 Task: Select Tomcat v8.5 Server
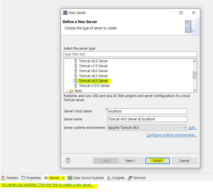pyautogui.click(x=93, y=76)
